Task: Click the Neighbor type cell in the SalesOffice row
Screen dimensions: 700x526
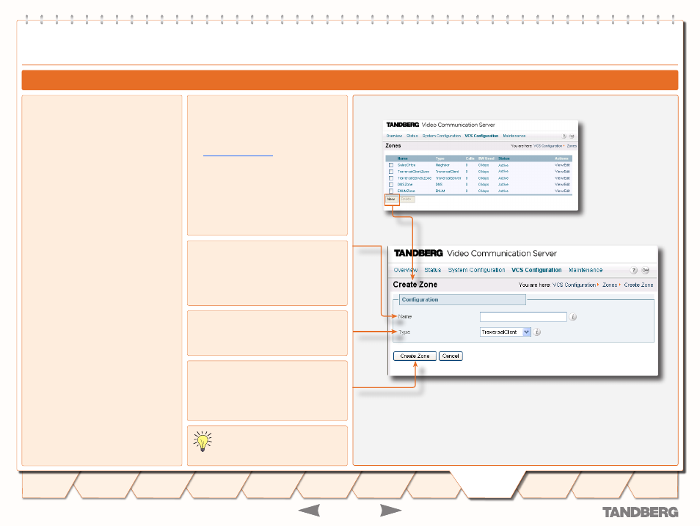Action: click(x=442, y=165)
